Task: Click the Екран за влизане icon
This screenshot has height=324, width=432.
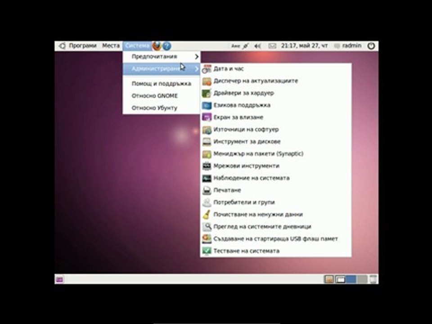Action: click(207, 117)
